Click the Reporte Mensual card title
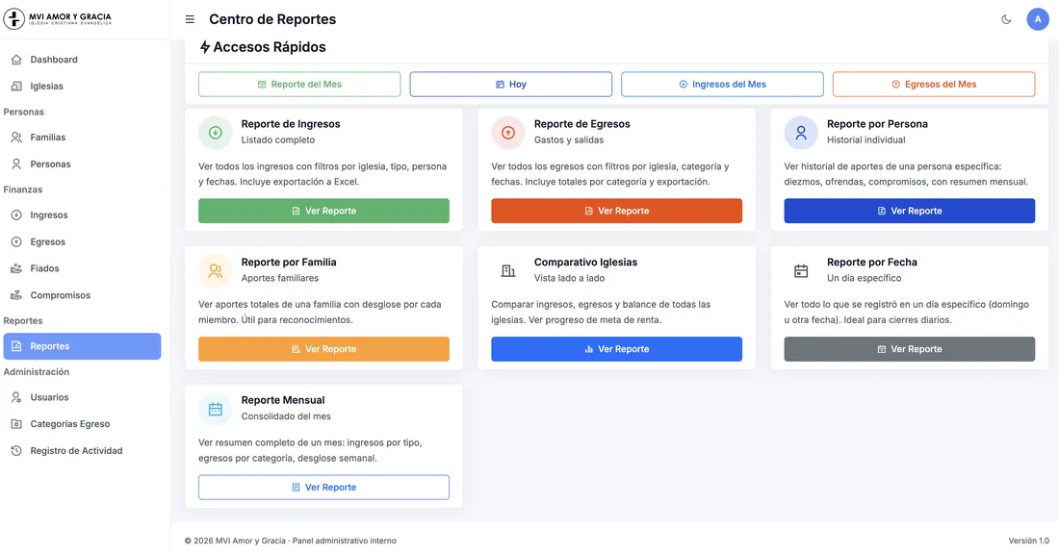Viewport: 1059px width, 554px height. 283,400
